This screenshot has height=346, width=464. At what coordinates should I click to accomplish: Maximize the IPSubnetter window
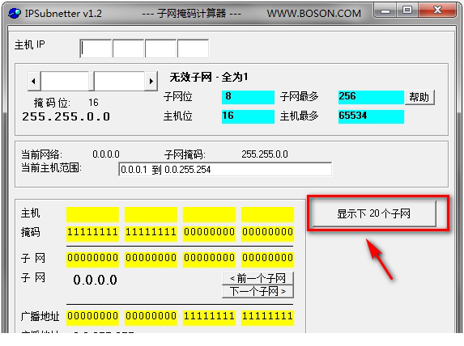(407, 11)
